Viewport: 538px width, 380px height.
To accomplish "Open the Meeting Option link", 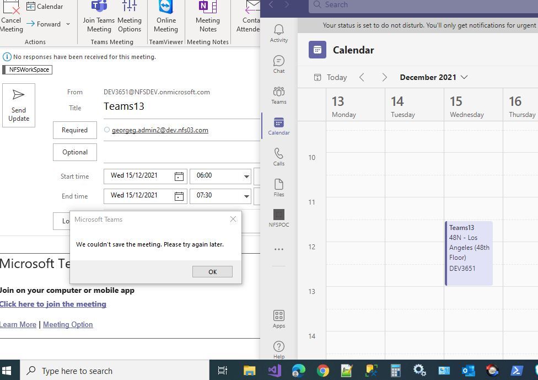I will click(68, 324).
